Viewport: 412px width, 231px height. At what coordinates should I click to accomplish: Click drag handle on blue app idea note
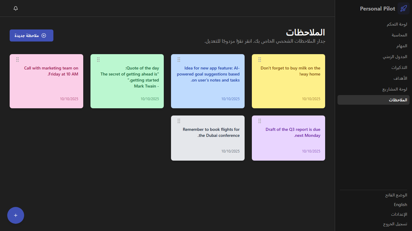179,60
